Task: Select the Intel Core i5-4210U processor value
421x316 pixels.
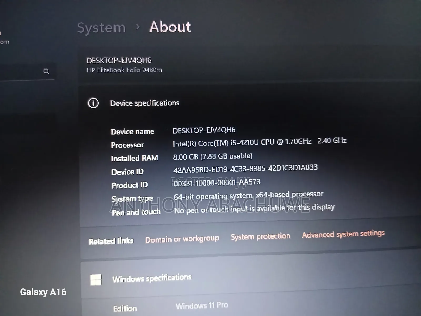Action: tap(260, 142)
